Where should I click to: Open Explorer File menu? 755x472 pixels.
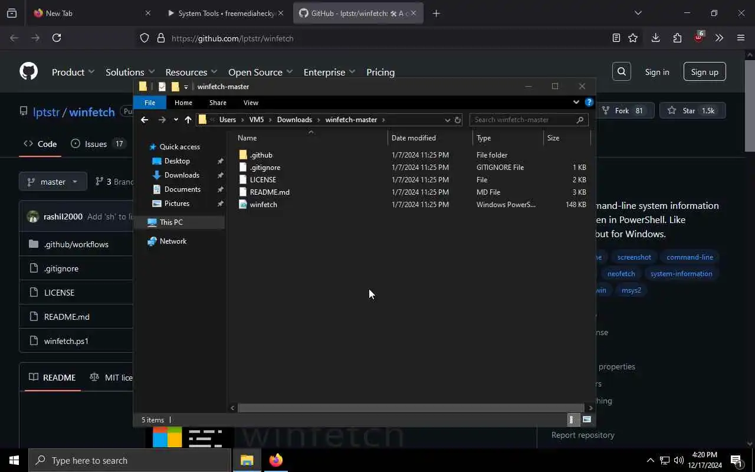coord(150,103)
